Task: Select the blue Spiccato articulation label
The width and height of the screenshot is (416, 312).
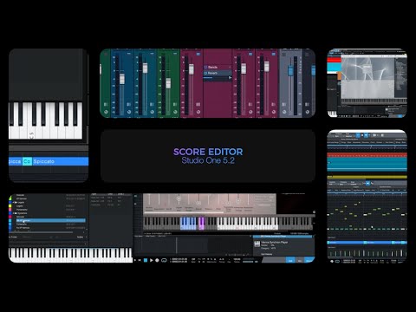Action: [43, 161]
